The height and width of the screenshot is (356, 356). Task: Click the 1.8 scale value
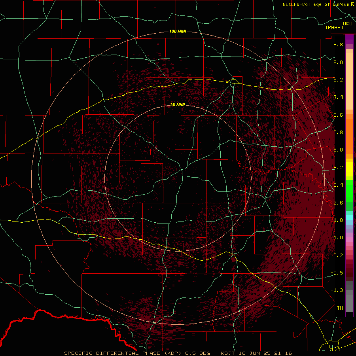pos(338,220)
